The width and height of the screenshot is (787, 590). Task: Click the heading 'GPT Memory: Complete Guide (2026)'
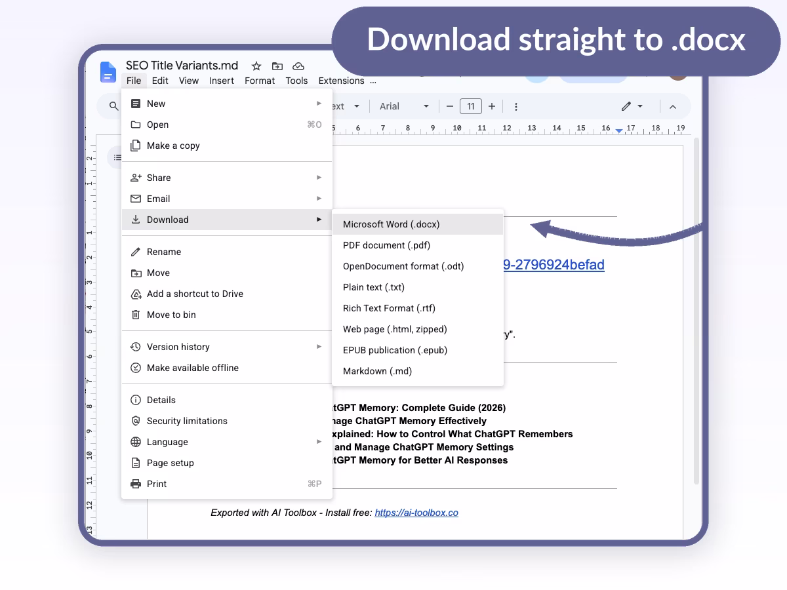click(x=419, y=408)
